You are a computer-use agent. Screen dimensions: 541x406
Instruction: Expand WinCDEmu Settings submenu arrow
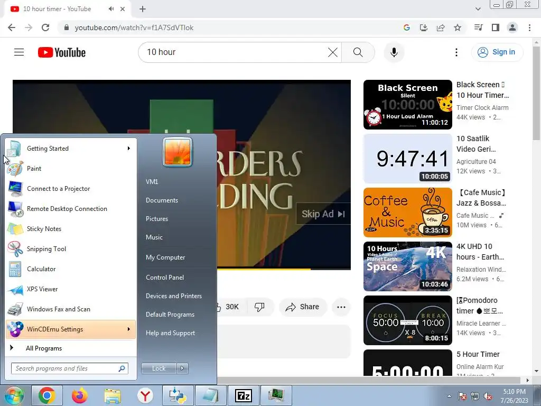(129, 329)
